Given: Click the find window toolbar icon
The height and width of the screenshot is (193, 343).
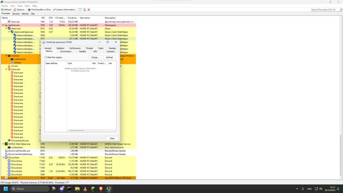Looking at the screenshot, I should 80,10.
